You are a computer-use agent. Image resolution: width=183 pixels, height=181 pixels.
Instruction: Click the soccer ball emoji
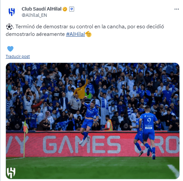[x=9, y=27]
